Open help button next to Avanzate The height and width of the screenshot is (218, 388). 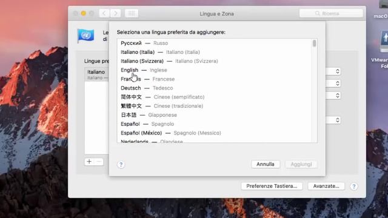[354, 187]
